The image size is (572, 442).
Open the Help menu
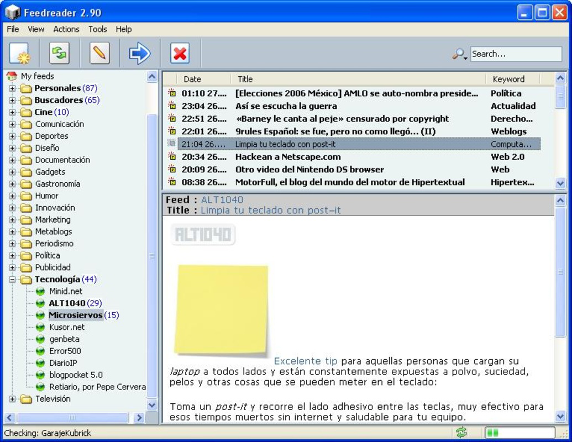[124, 29]
